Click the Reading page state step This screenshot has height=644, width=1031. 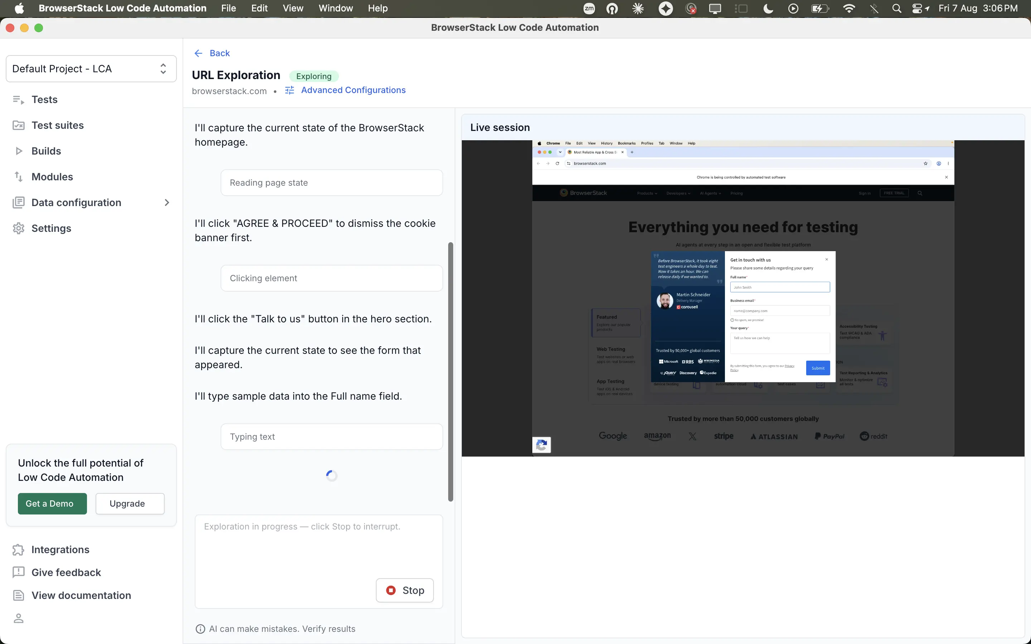331,183
